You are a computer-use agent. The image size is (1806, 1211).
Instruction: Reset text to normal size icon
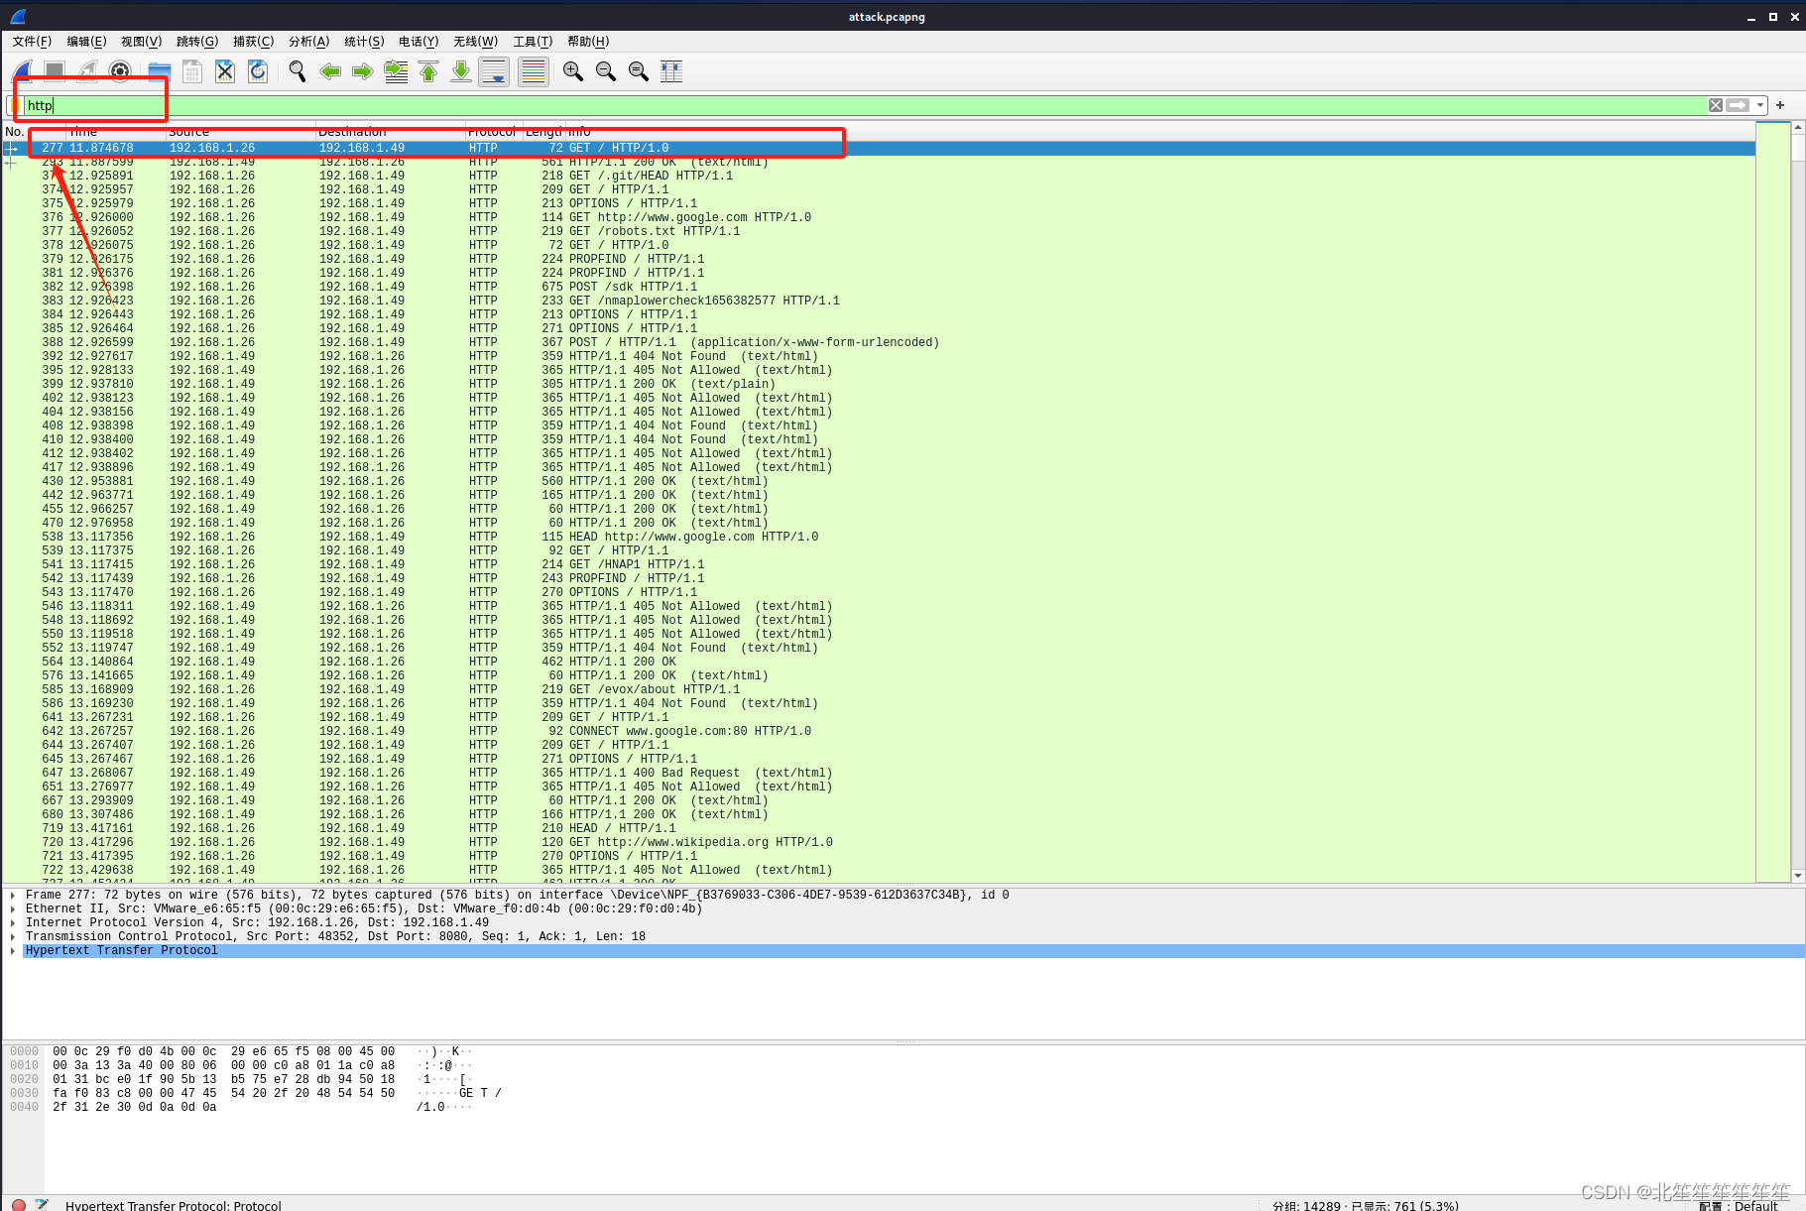coord(638,71)
